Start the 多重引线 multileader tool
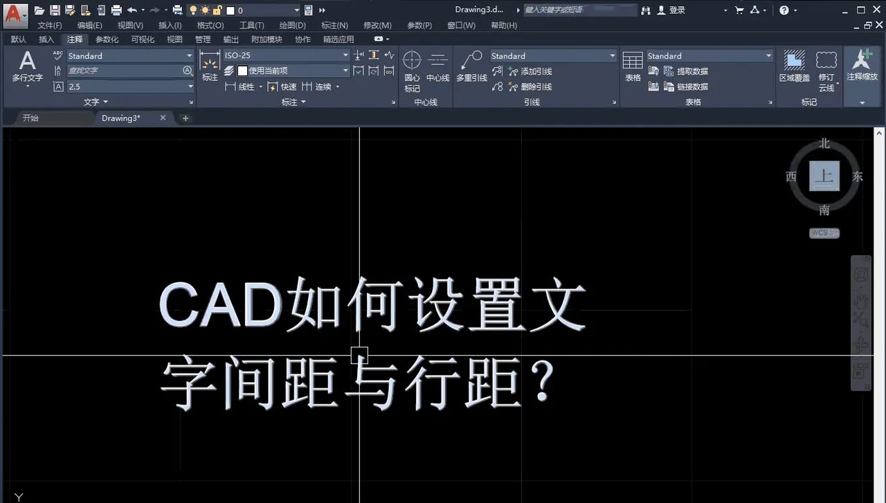 coord(471,67)
